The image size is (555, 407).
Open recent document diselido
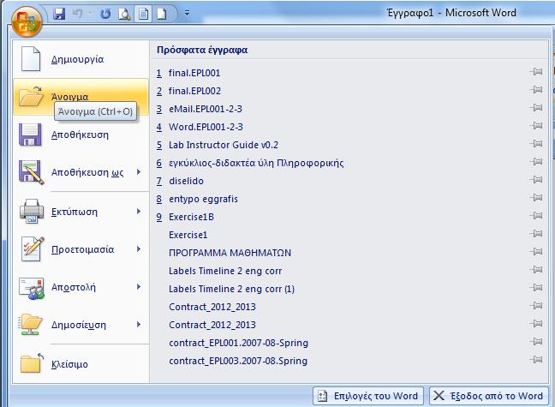point(186,181)
